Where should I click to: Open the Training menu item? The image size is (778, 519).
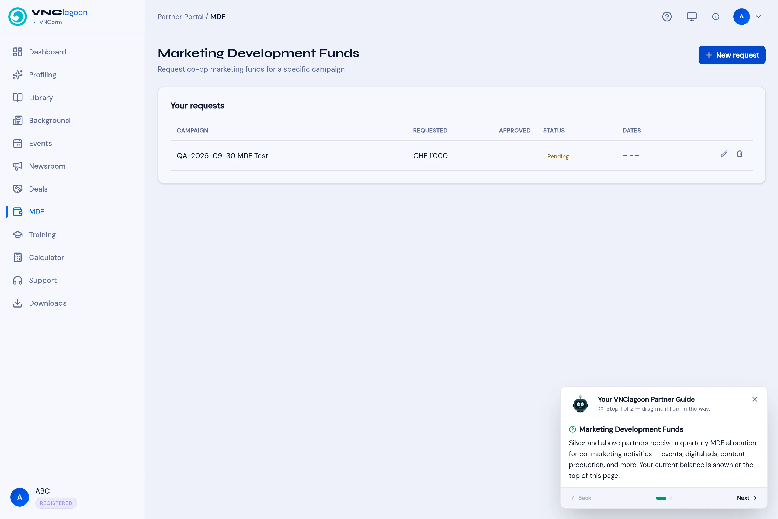(72, 235)
